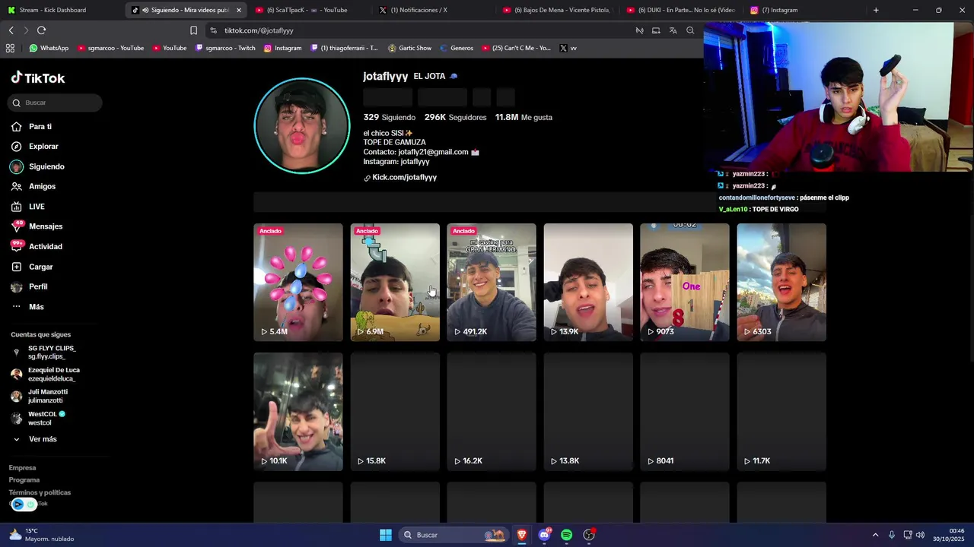
Task: Switch to Notificaciones / X tab
Action: tap(431, 10)
